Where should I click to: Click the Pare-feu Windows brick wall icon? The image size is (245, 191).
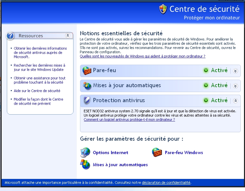(157, 152)
